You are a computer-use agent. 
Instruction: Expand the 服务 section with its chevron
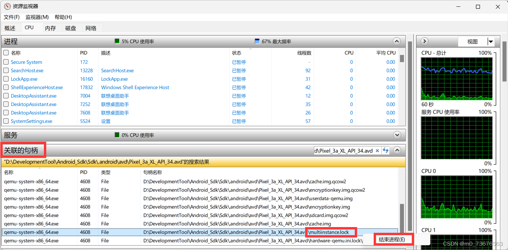coord(397,135)
